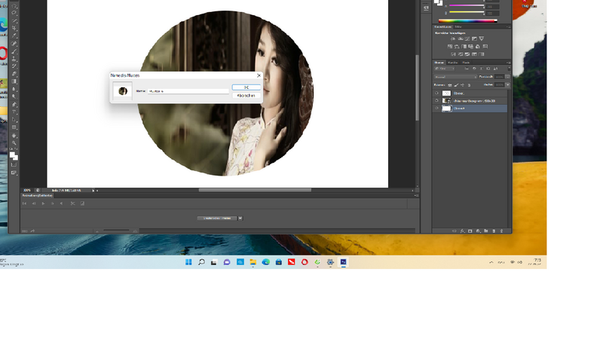Select the Blur tool

pyautogui.click(x=14, y=89)
